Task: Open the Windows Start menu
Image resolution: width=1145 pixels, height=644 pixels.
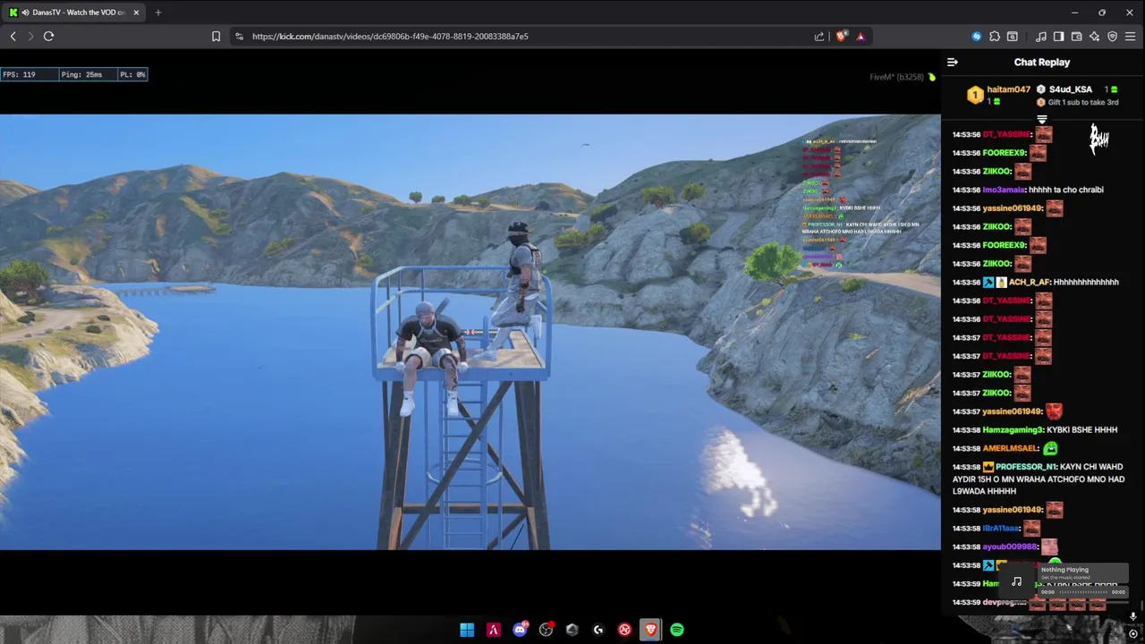Action: (467, 630)
